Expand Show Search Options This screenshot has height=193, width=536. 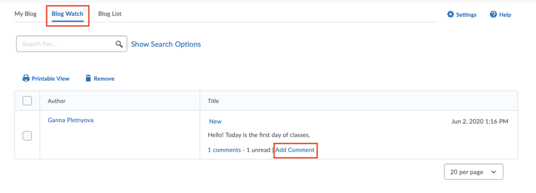[x=166, y=44]
